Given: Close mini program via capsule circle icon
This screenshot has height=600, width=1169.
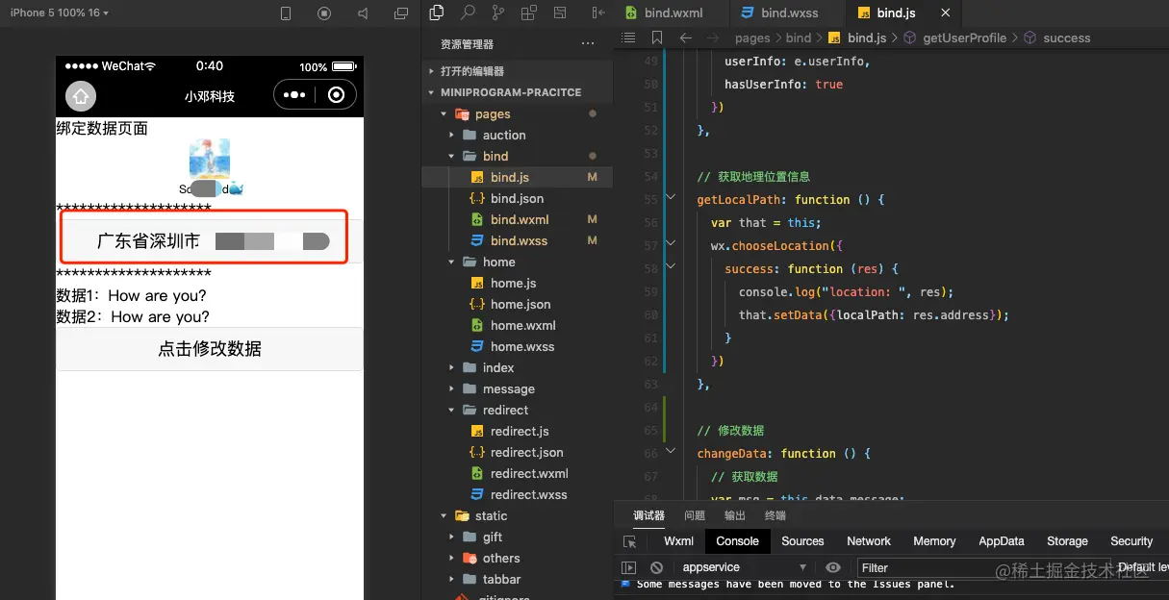Looking at the screenshot, I should [x=336, y=95].
